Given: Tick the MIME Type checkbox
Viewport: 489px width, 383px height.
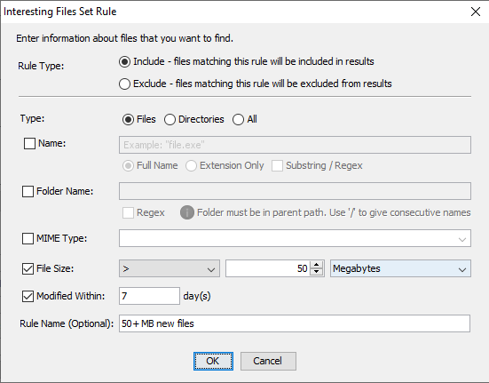Looking at the screenshot, I should pos(28,238).
